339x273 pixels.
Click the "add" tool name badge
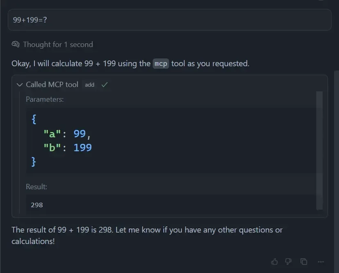[x=90, y=85]
